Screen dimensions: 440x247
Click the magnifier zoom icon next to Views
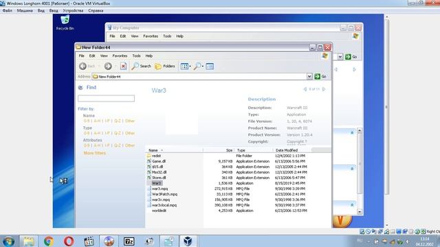(197, 66)
